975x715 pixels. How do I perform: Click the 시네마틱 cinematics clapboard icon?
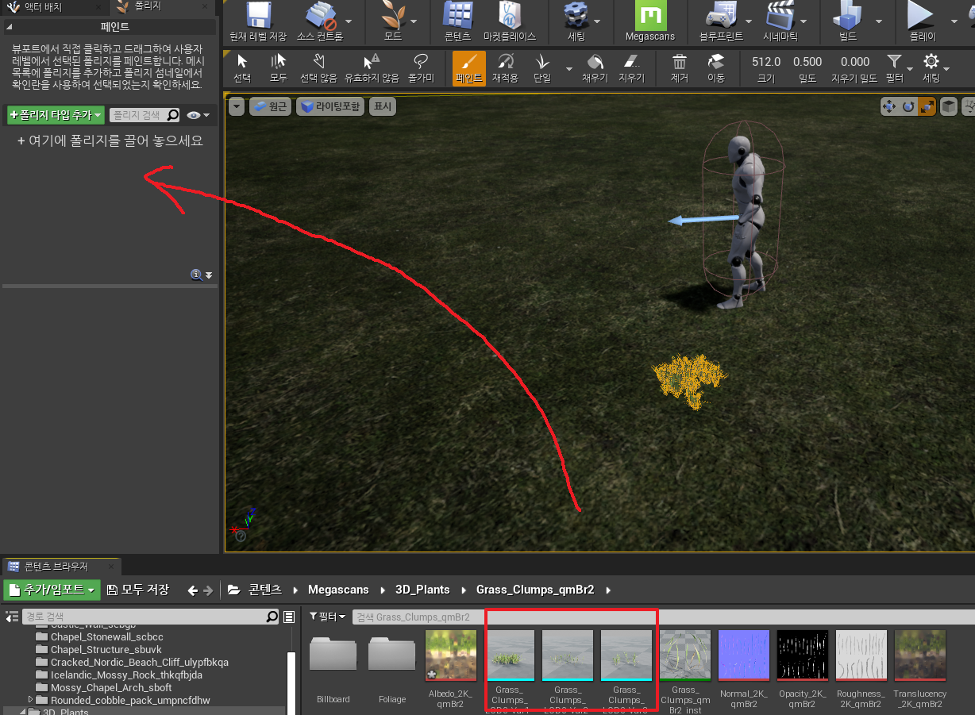tap(780, 21)
